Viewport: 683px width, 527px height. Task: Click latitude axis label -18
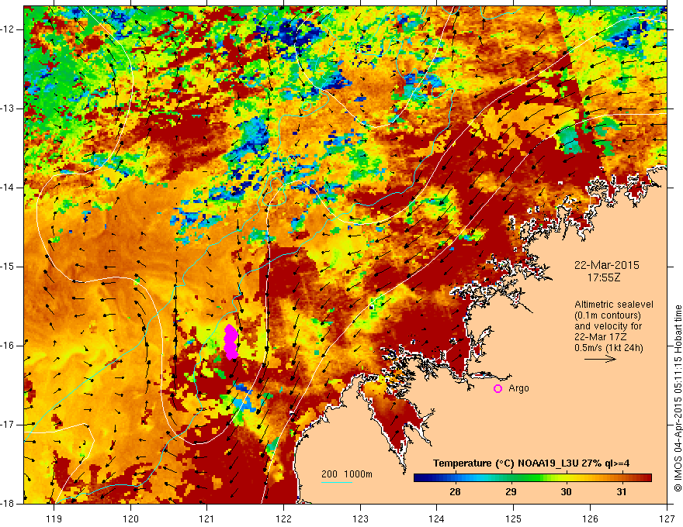(8, 504)
